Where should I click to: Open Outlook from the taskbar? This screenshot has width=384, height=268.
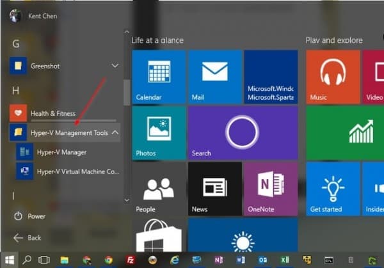(263, 260)
